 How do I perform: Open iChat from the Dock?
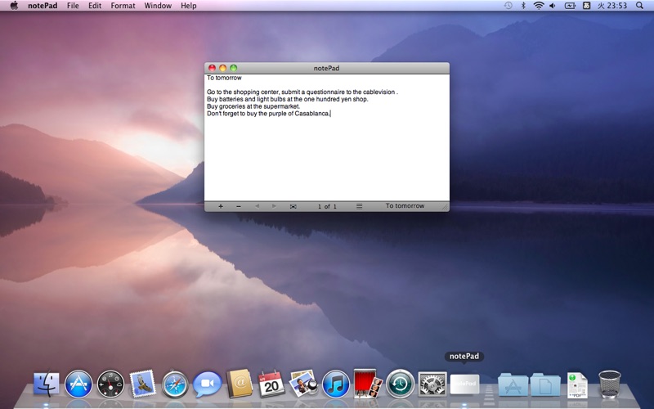coord(208,384)
